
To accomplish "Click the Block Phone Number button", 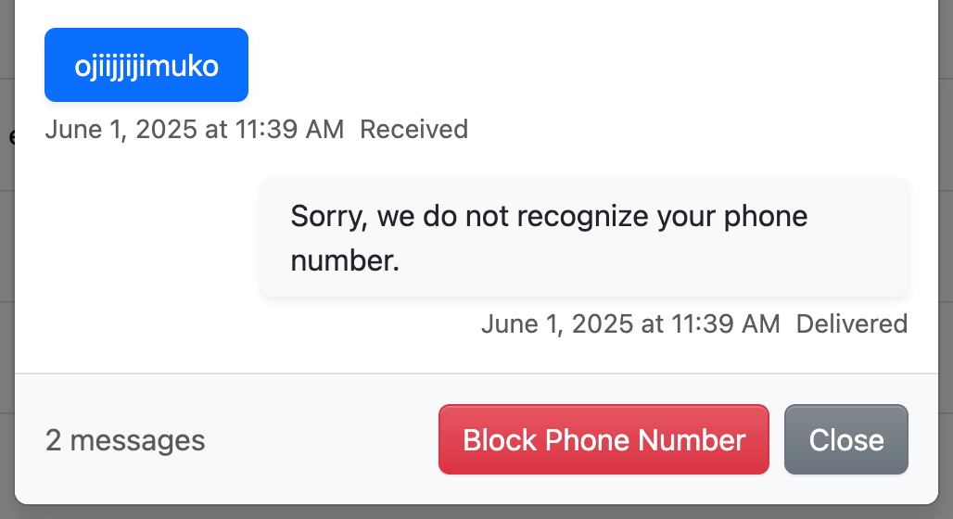I will (604, 439).
